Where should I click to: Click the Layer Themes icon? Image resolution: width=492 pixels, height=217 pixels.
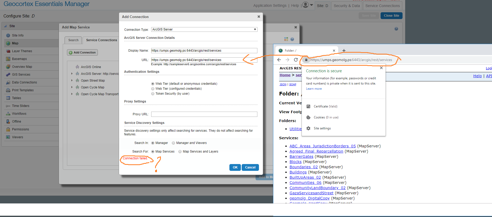pos(8,51)
